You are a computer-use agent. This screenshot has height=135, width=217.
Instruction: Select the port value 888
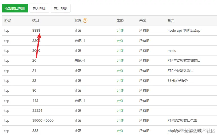(35, 131)
